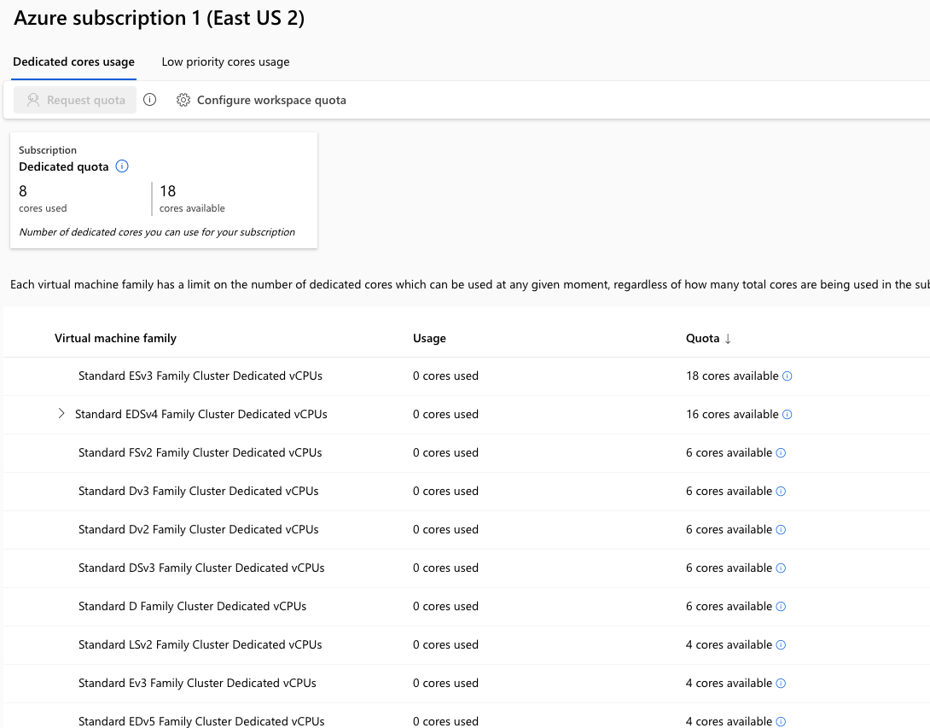Click info icon in the Dv3 Family row
This screenshot has width=930, height=728.
pyautogui.click(x=782, y=492)
